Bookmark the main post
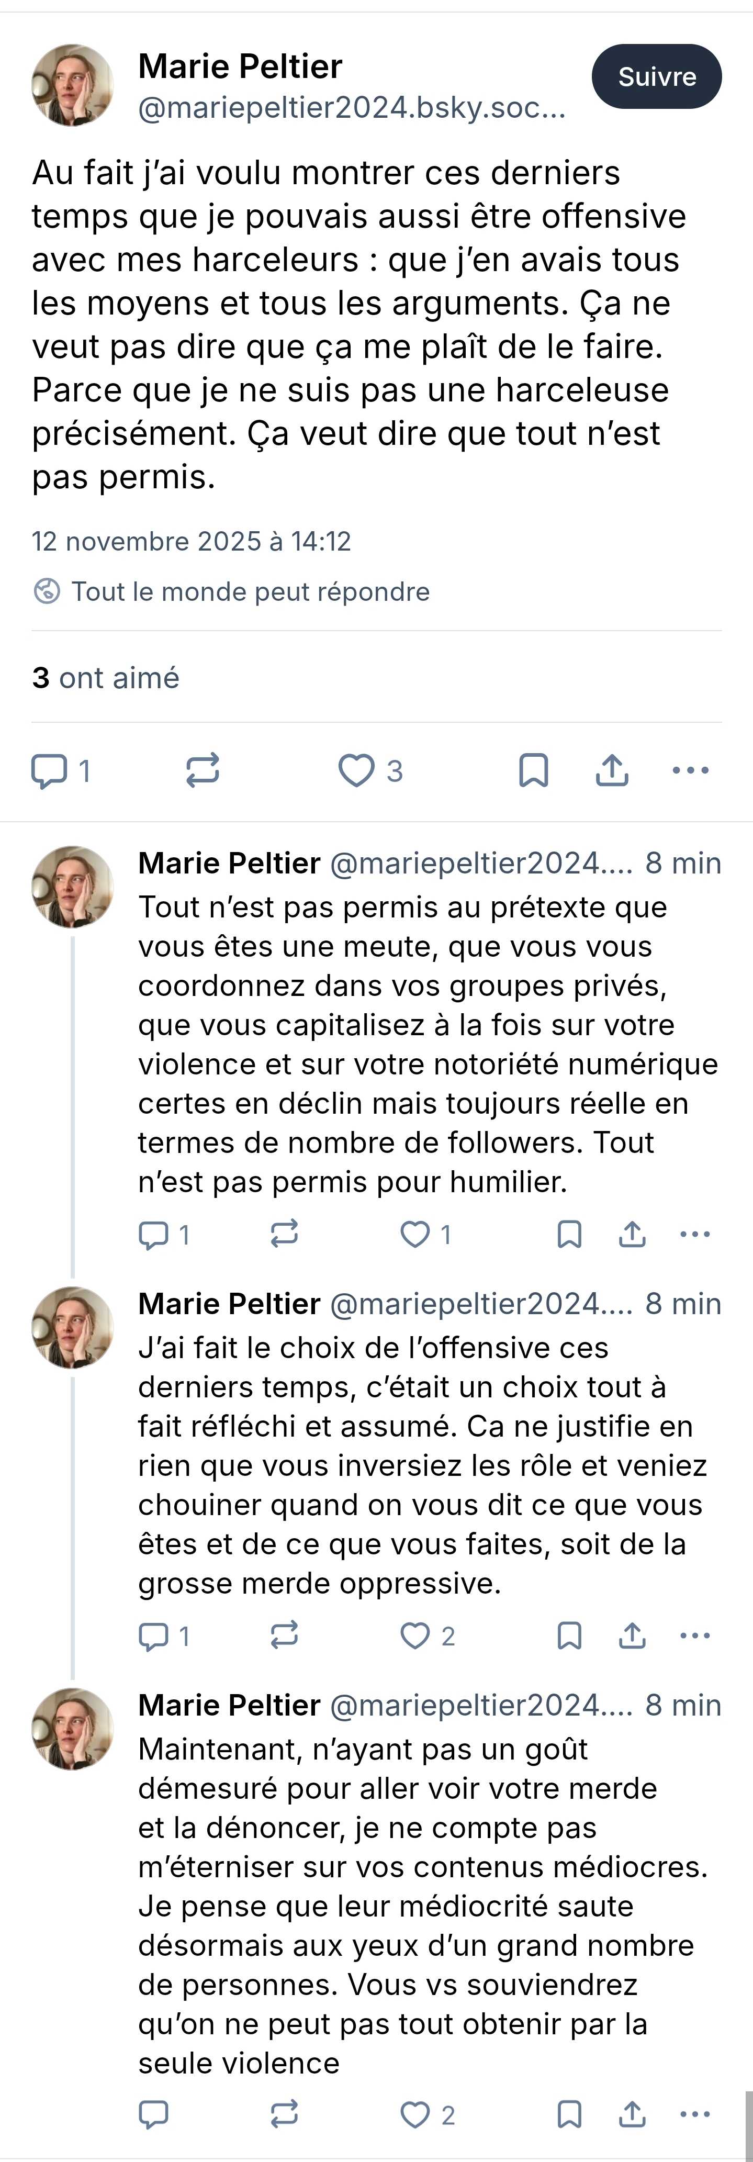 coord(533,770)
